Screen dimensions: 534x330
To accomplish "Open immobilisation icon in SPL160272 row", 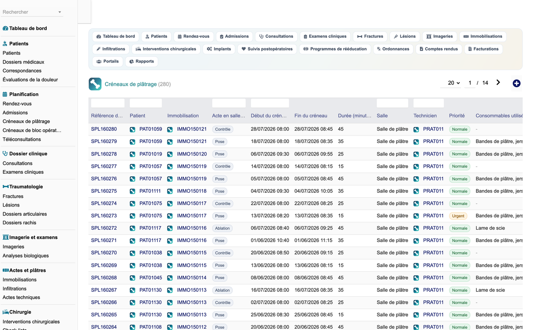I will click(170, 229).
